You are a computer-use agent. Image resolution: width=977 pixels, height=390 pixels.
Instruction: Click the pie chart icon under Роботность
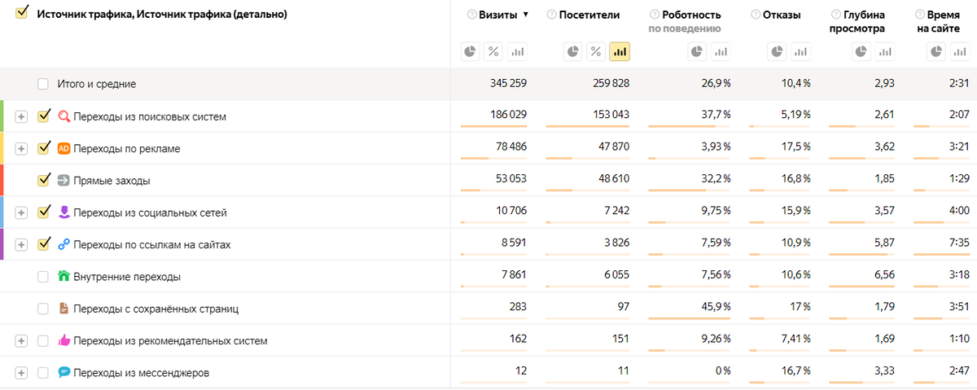697,52
